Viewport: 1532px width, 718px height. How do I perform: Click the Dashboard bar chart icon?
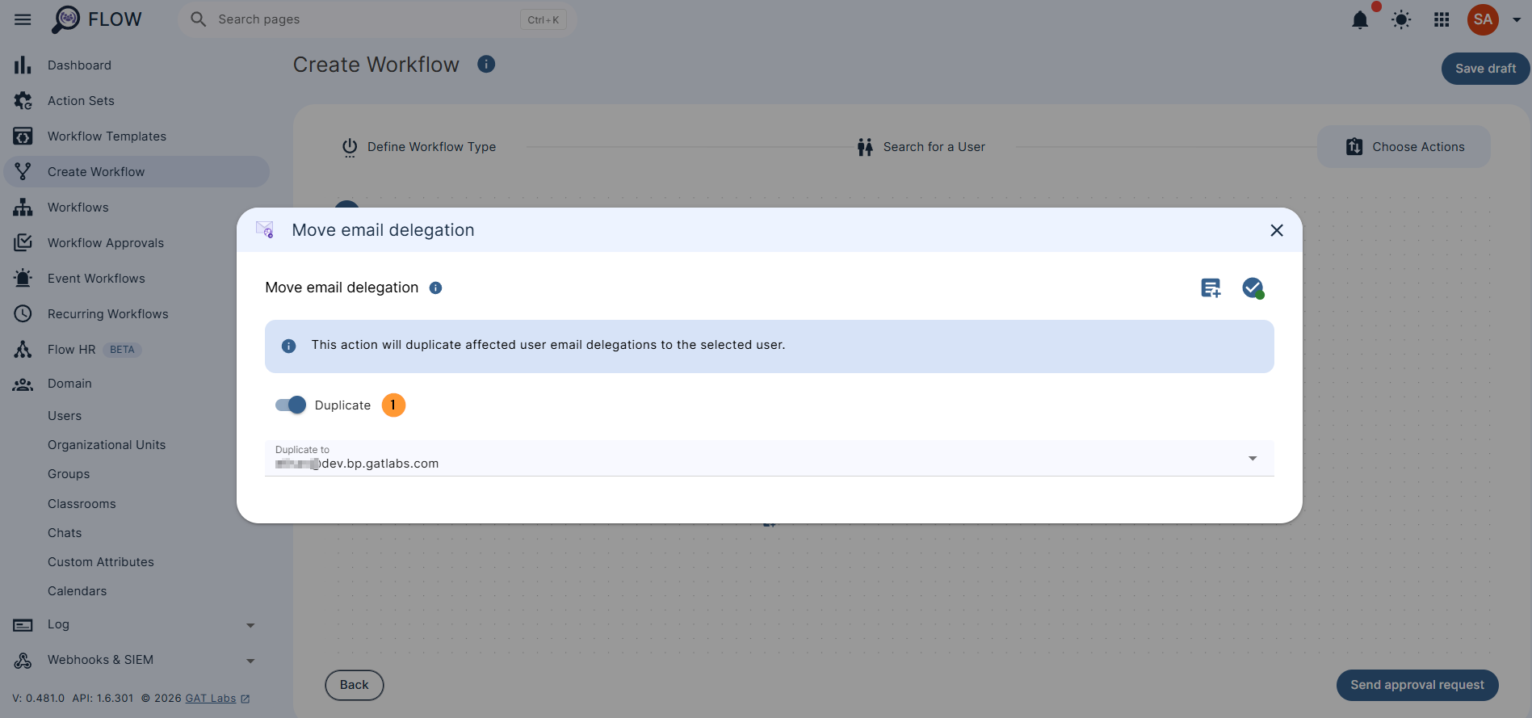[23, 65]
